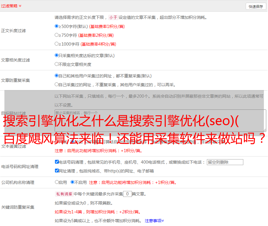Image resolution: width=268 pixels, height=226 pixels.
Task: Select the ≥500字符(默认) length option
Action: coord(56,26)
